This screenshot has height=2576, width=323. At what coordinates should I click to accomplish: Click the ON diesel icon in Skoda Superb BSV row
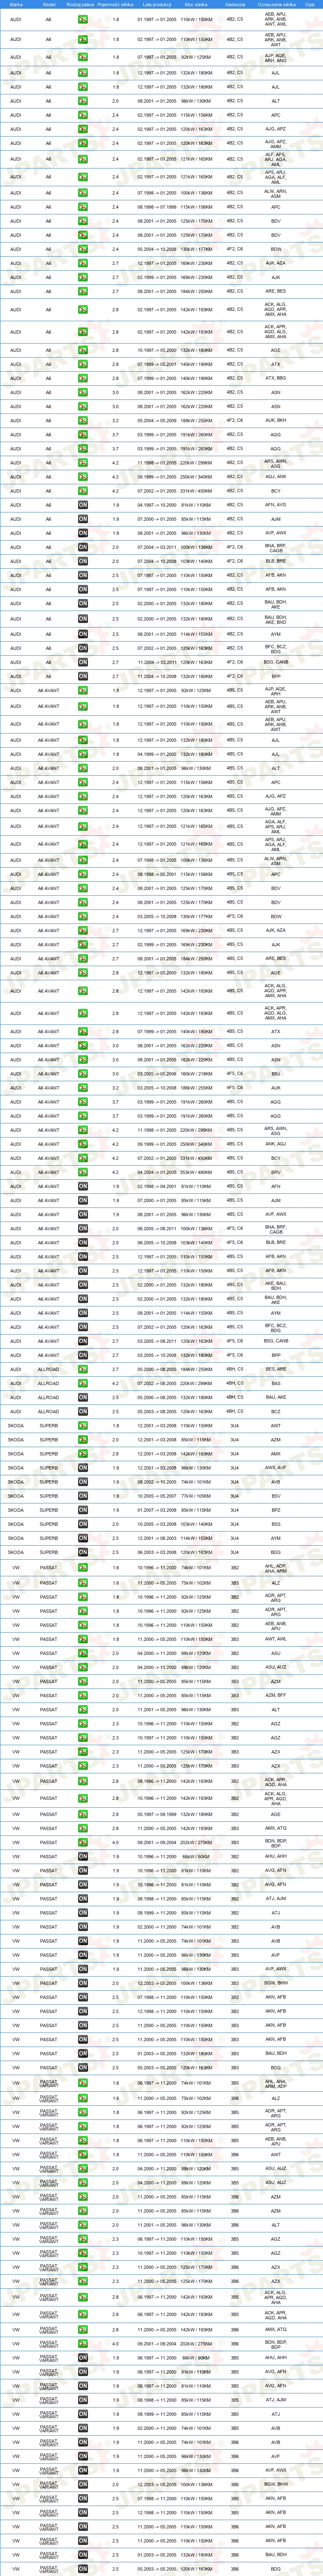(83, 1496)
